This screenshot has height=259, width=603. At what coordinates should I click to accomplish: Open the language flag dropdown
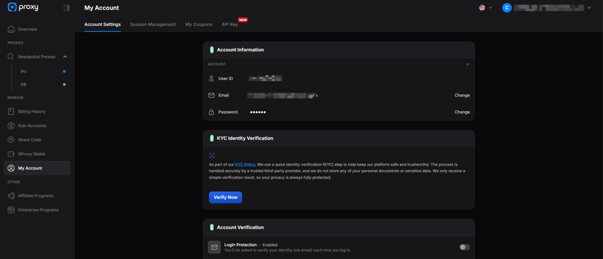click(485, 8)
